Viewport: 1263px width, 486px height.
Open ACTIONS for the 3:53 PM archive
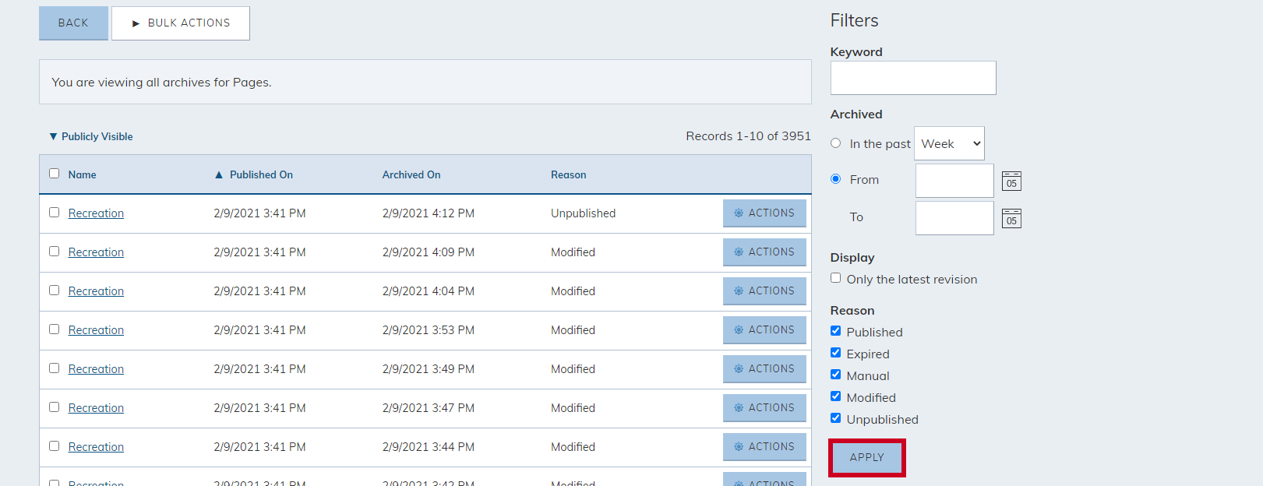point(764,330)
